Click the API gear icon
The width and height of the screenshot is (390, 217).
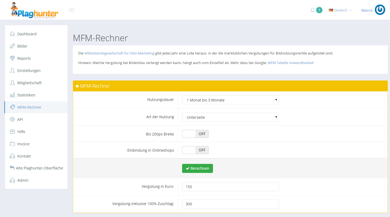click(x=12, y=119)
